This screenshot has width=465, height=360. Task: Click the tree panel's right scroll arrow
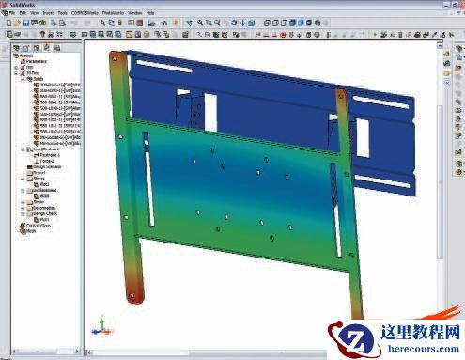coord(77,352)
